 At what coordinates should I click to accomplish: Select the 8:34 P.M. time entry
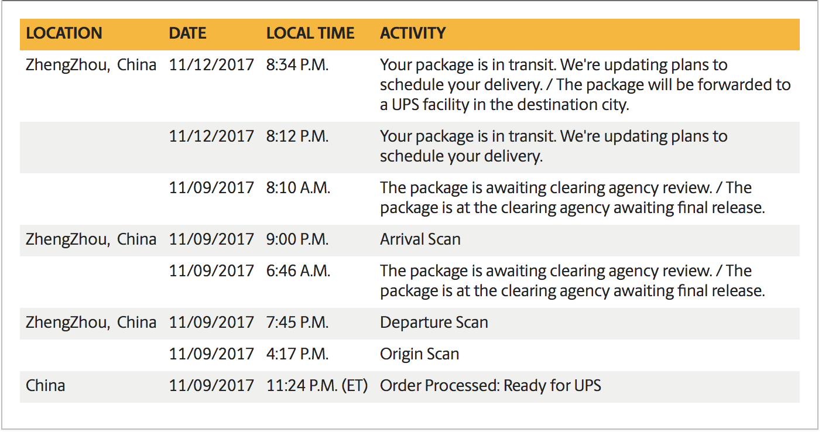click(297, 65)
